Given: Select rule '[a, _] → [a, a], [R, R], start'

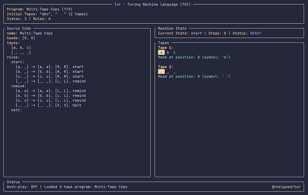Looking at the screenshot, I should coord(50,67).
